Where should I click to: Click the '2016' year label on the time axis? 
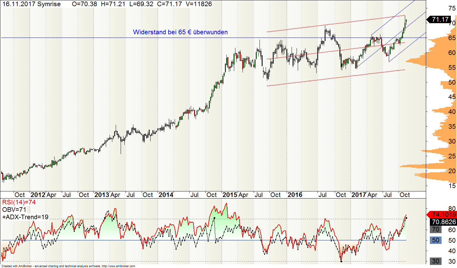coord(295,195)
